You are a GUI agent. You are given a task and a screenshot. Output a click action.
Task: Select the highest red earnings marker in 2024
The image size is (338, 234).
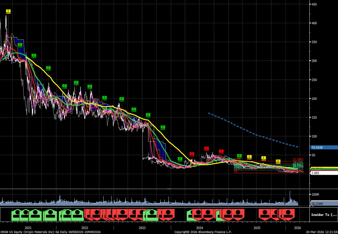point(207,149)
